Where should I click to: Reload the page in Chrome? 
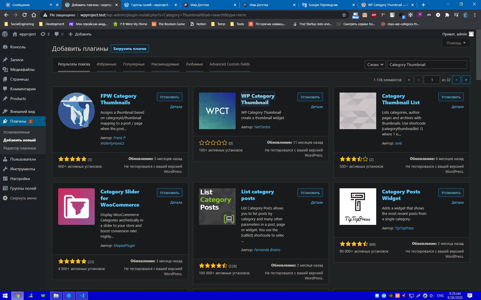tap(25, 15)
